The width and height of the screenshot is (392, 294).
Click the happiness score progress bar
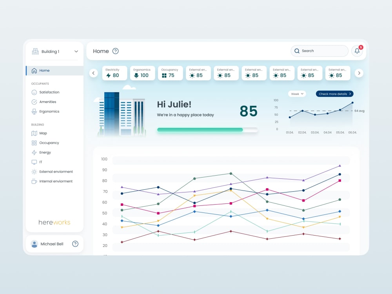[x=207, y=130]
